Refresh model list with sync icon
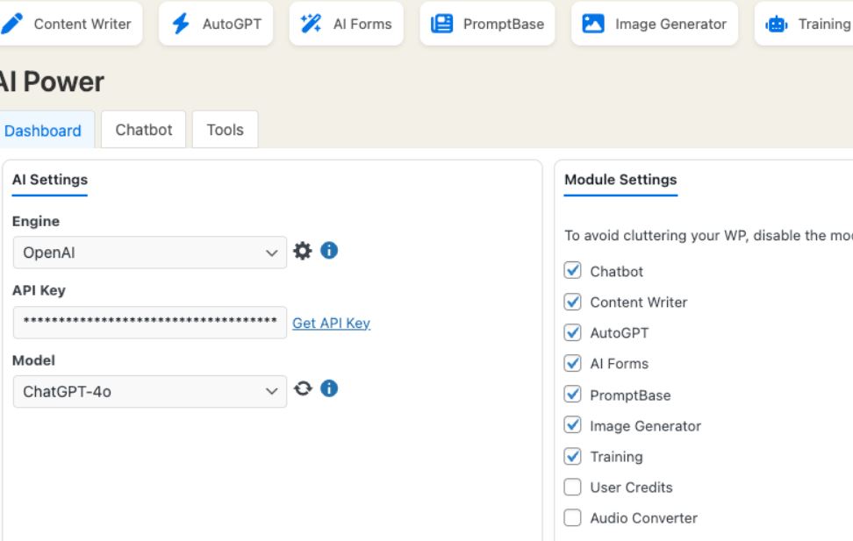 303,388
